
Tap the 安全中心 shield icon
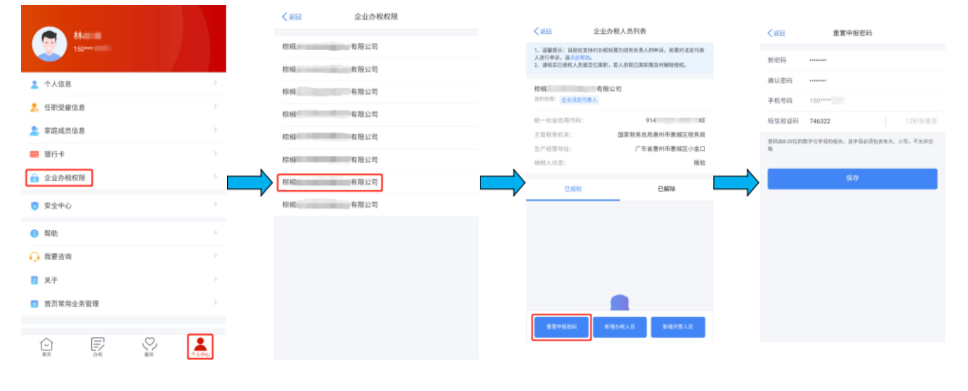click(34, 205)
